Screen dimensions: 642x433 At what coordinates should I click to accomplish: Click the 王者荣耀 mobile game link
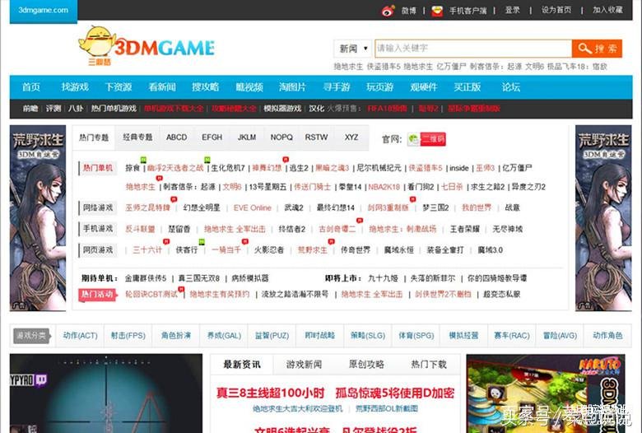point(465,229)
